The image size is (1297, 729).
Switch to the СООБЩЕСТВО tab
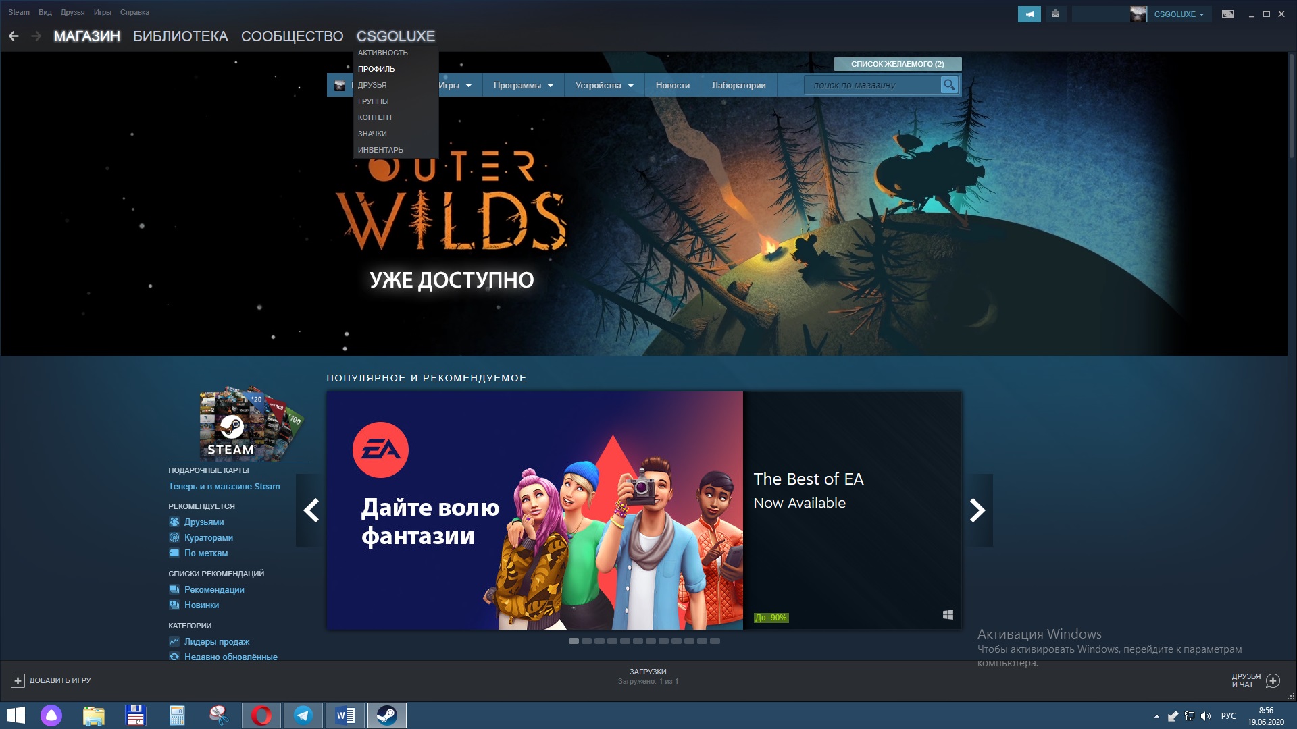pos(293,36)
